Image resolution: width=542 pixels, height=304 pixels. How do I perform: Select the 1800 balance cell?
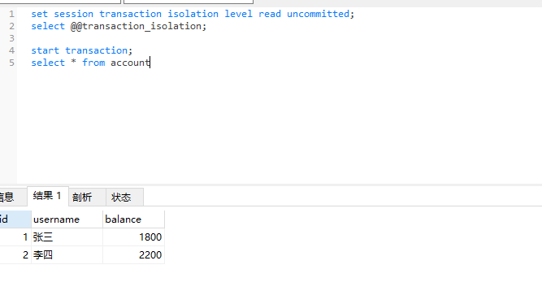pos(133,237)
